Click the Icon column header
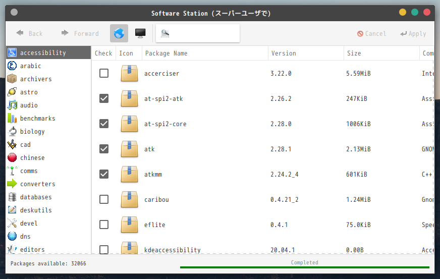The image size is (440, 279). point(129,53)
